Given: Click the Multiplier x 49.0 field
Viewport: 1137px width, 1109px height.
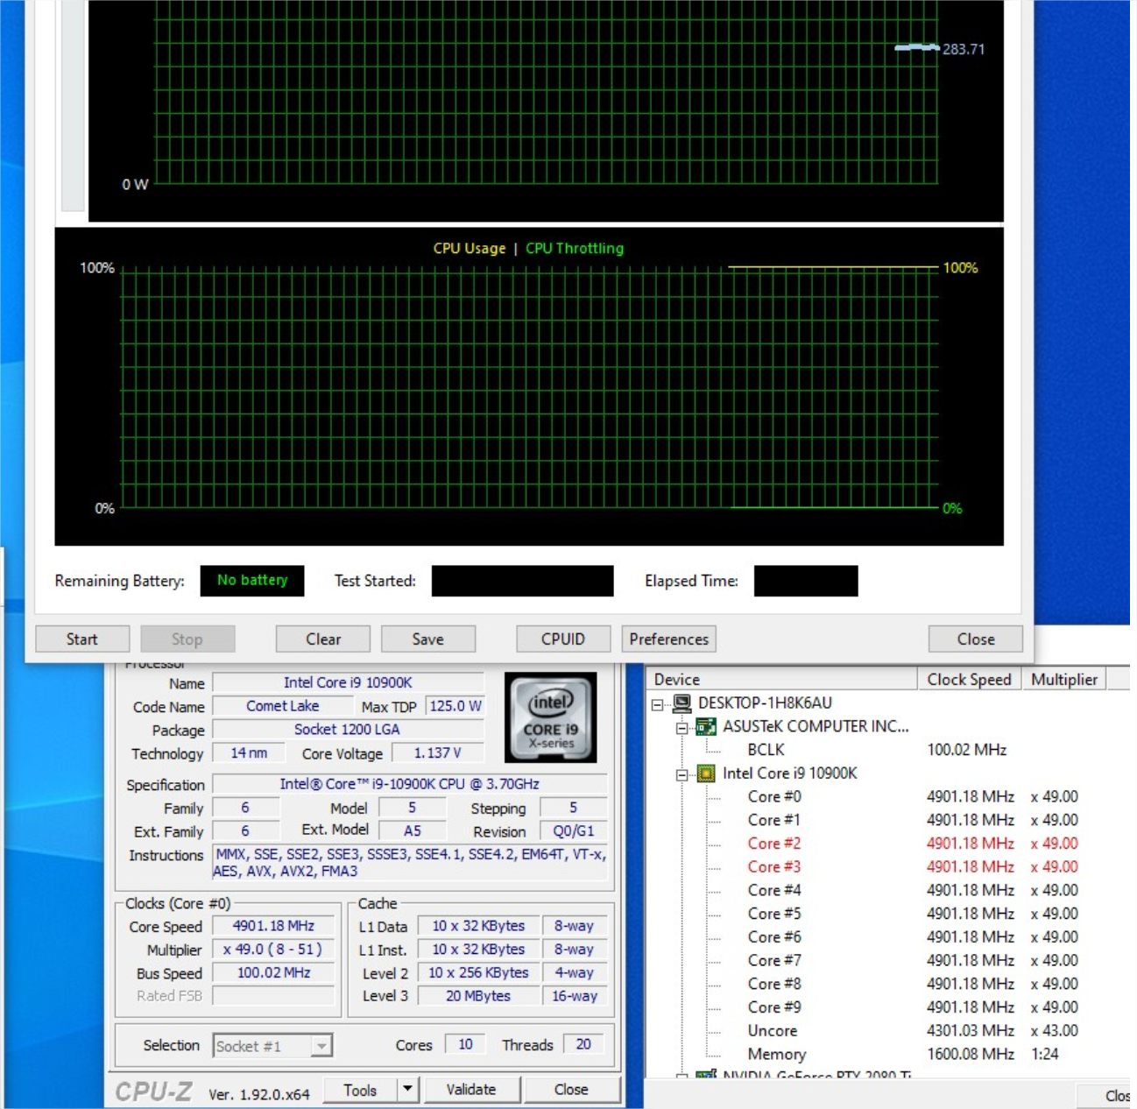Looking at the screenshot, I should click(x=273, y=950).
